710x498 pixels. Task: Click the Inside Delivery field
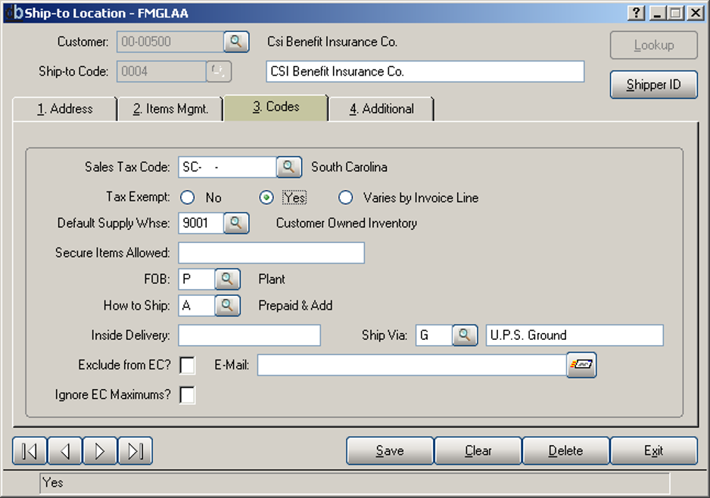click(x=250, y=335)
